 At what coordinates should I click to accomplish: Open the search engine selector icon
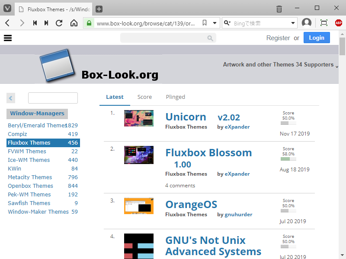(227, 23)
